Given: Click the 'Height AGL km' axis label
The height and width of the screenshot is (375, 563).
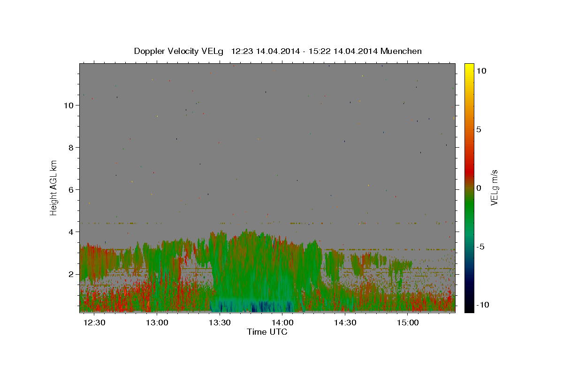Looking at the screenshot, I should pos(53,187).
